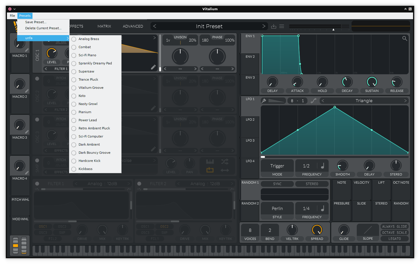Click the pencil icon beside Macro 1
The image size is (420, 264).
(27, 50)
